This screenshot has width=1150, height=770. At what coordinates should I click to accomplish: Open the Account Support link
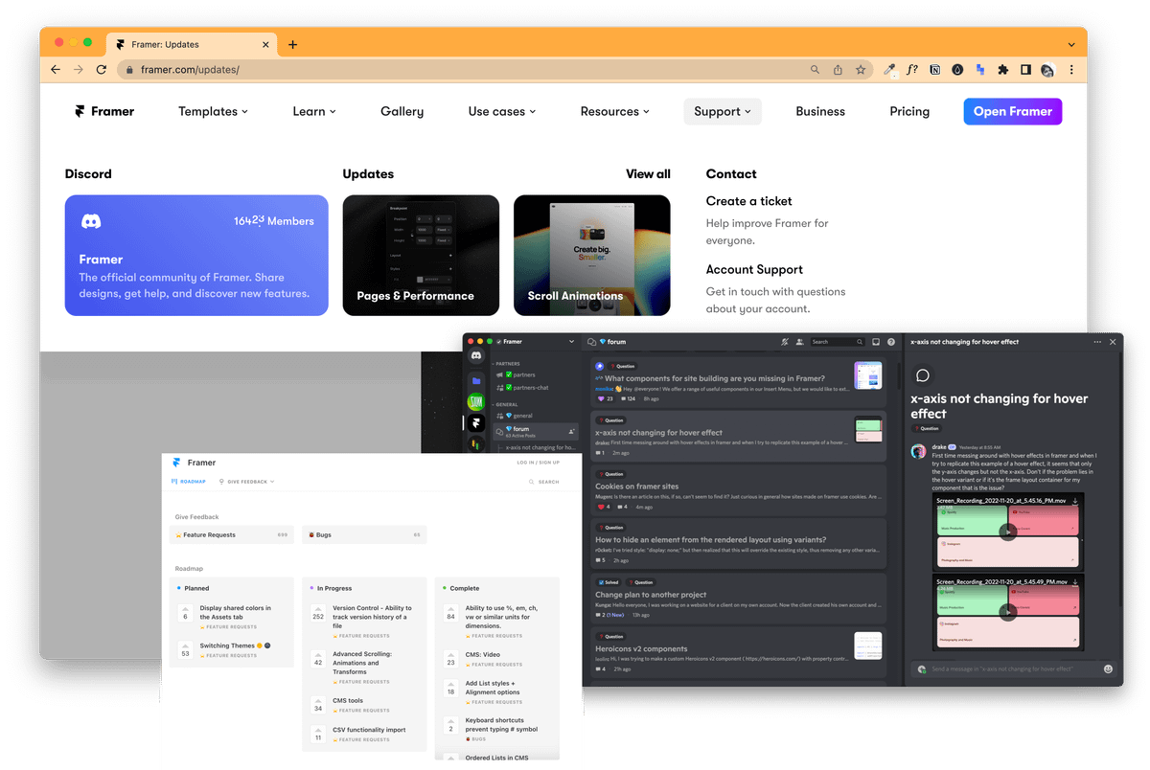click(754, 270)
